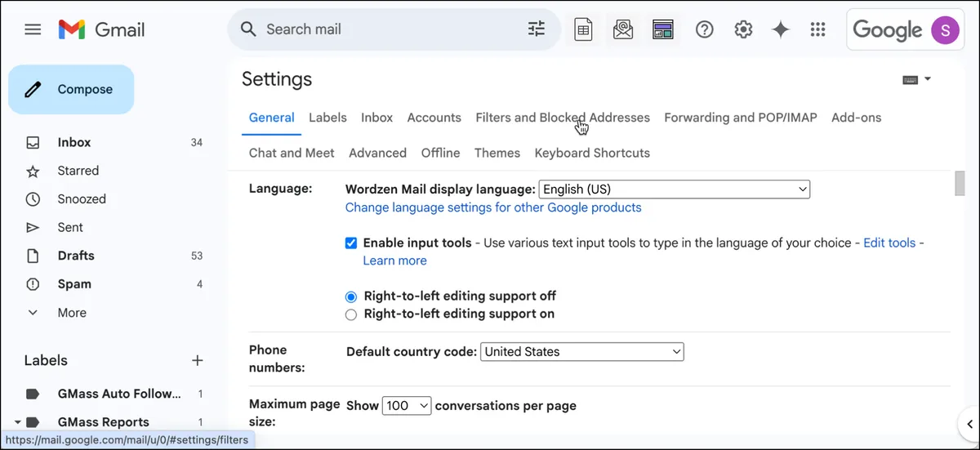Open the Sheets extension icon in toolbar
The width and height of the screenshot is (980, 450).
[583, 29]
